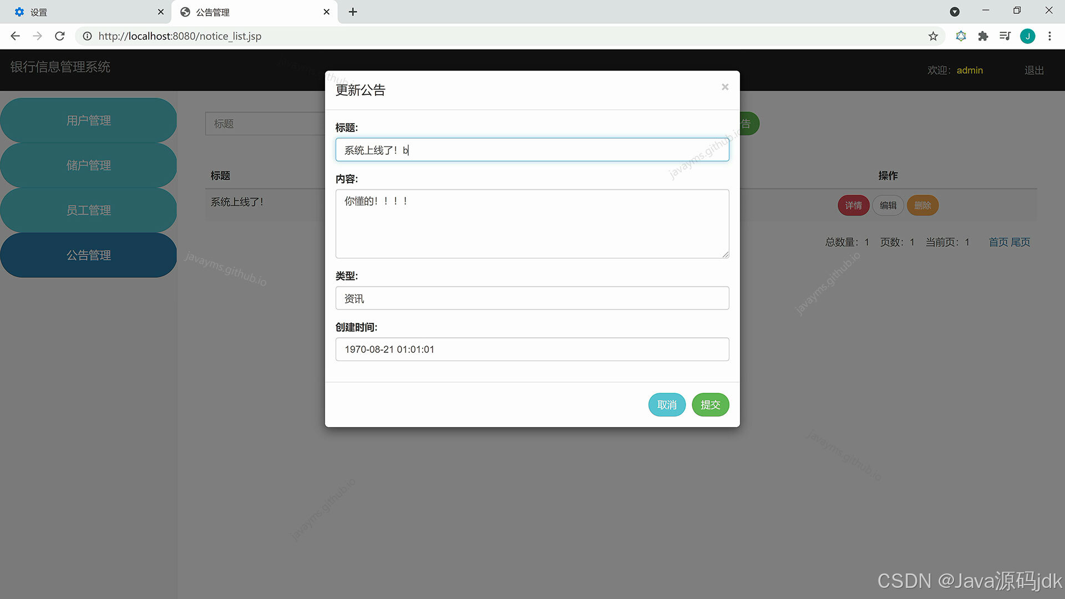Image resolution: width=1065 pixels, height=599 pixels.
Task: Click the 标题 column header in table
Action: point(220,176)
